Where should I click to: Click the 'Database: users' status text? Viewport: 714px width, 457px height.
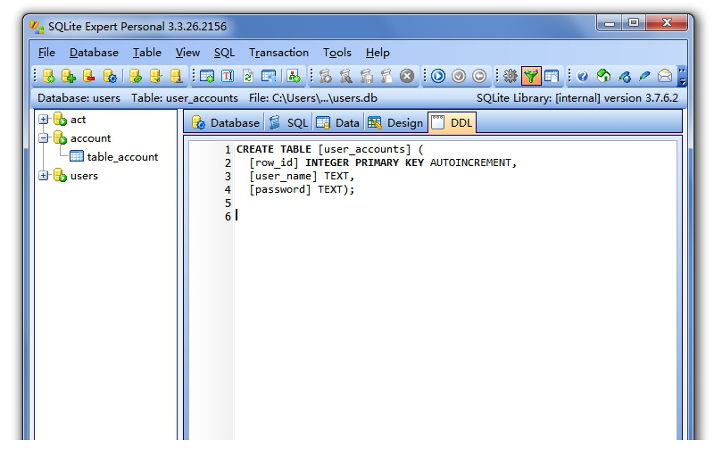pyautogui.click(x=79, y=98)
